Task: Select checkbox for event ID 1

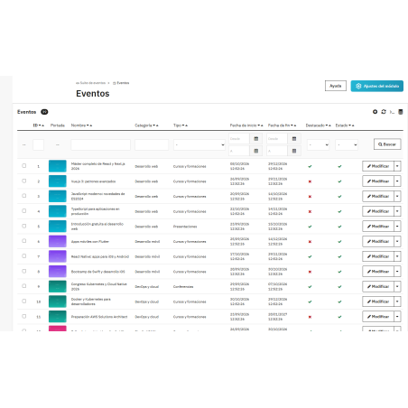Action: (x=24, y=166)
